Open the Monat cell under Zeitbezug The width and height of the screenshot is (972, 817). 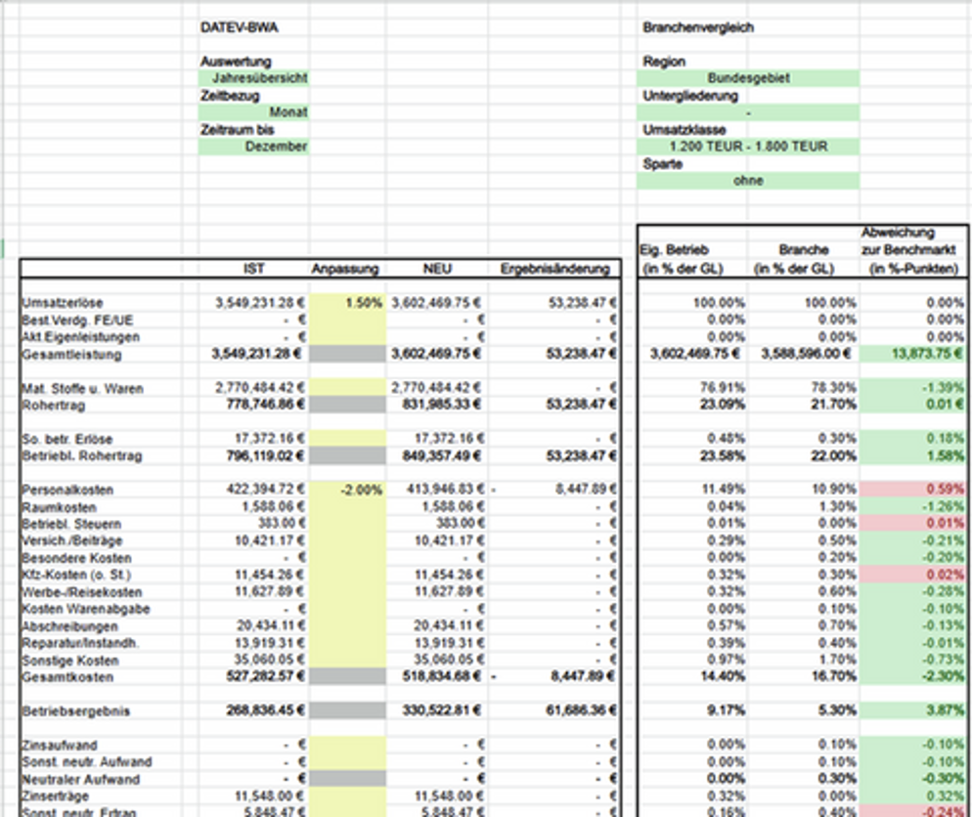click(254, 112)
